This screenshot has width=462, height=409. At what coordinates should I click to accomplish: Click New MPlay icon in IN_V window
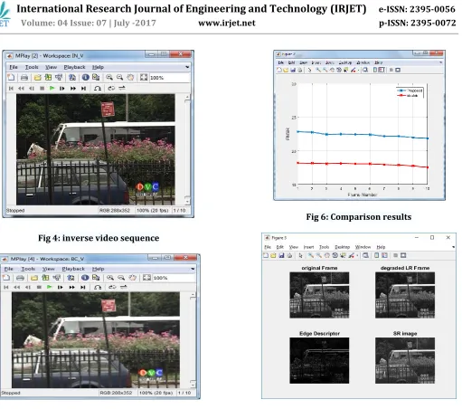point(11,77)
